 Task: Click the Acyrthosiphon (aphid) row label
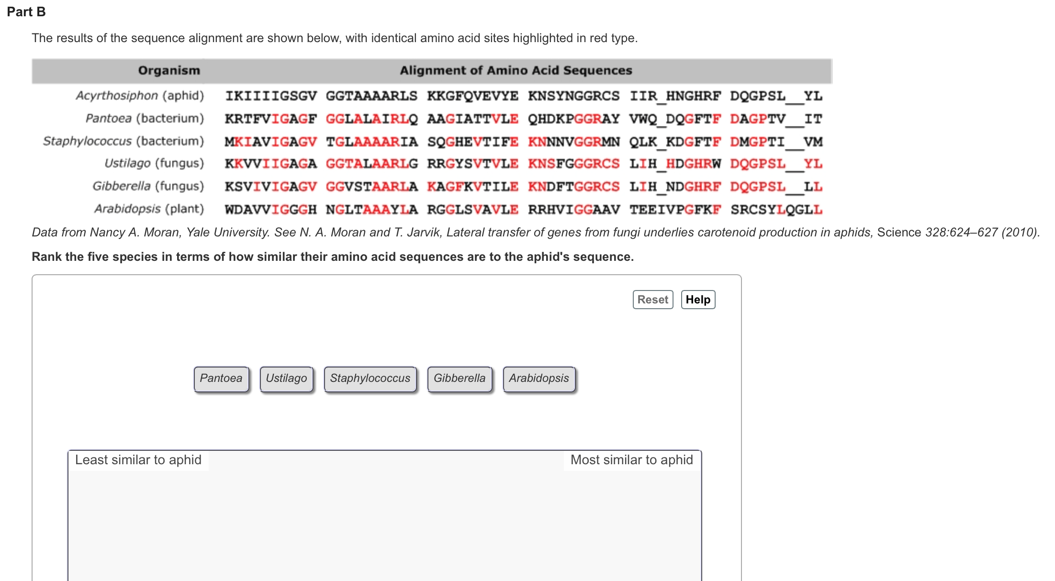tap(140, 96)
